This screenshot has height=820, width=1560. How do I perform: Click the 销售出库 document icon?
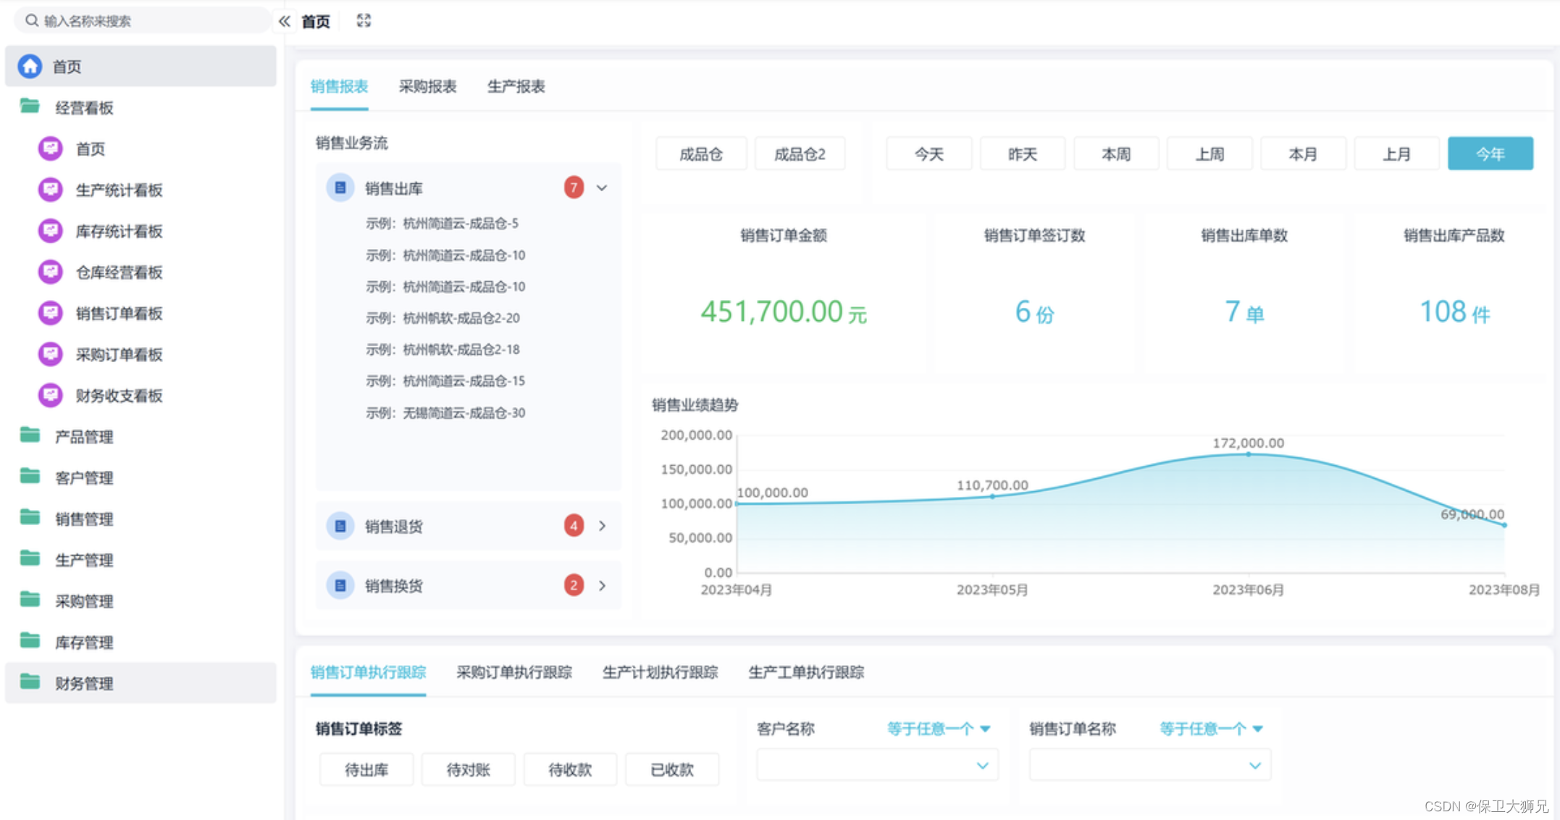(340, 188)
